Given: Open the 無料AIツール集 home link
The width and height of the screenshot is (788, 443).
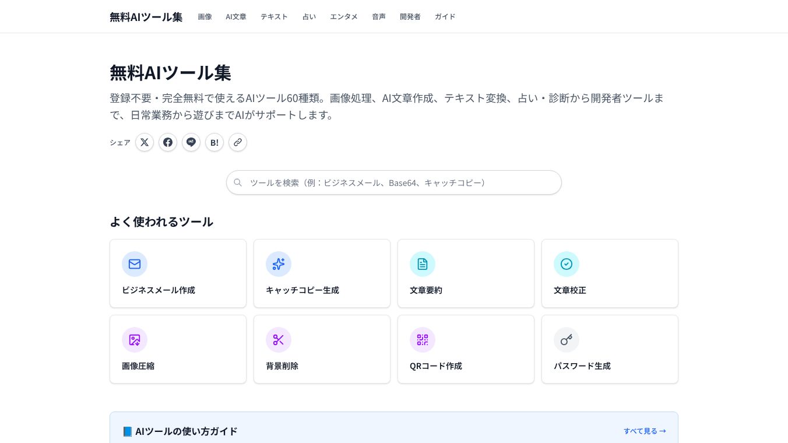Looking at the screenshot, I should [146, 17].
